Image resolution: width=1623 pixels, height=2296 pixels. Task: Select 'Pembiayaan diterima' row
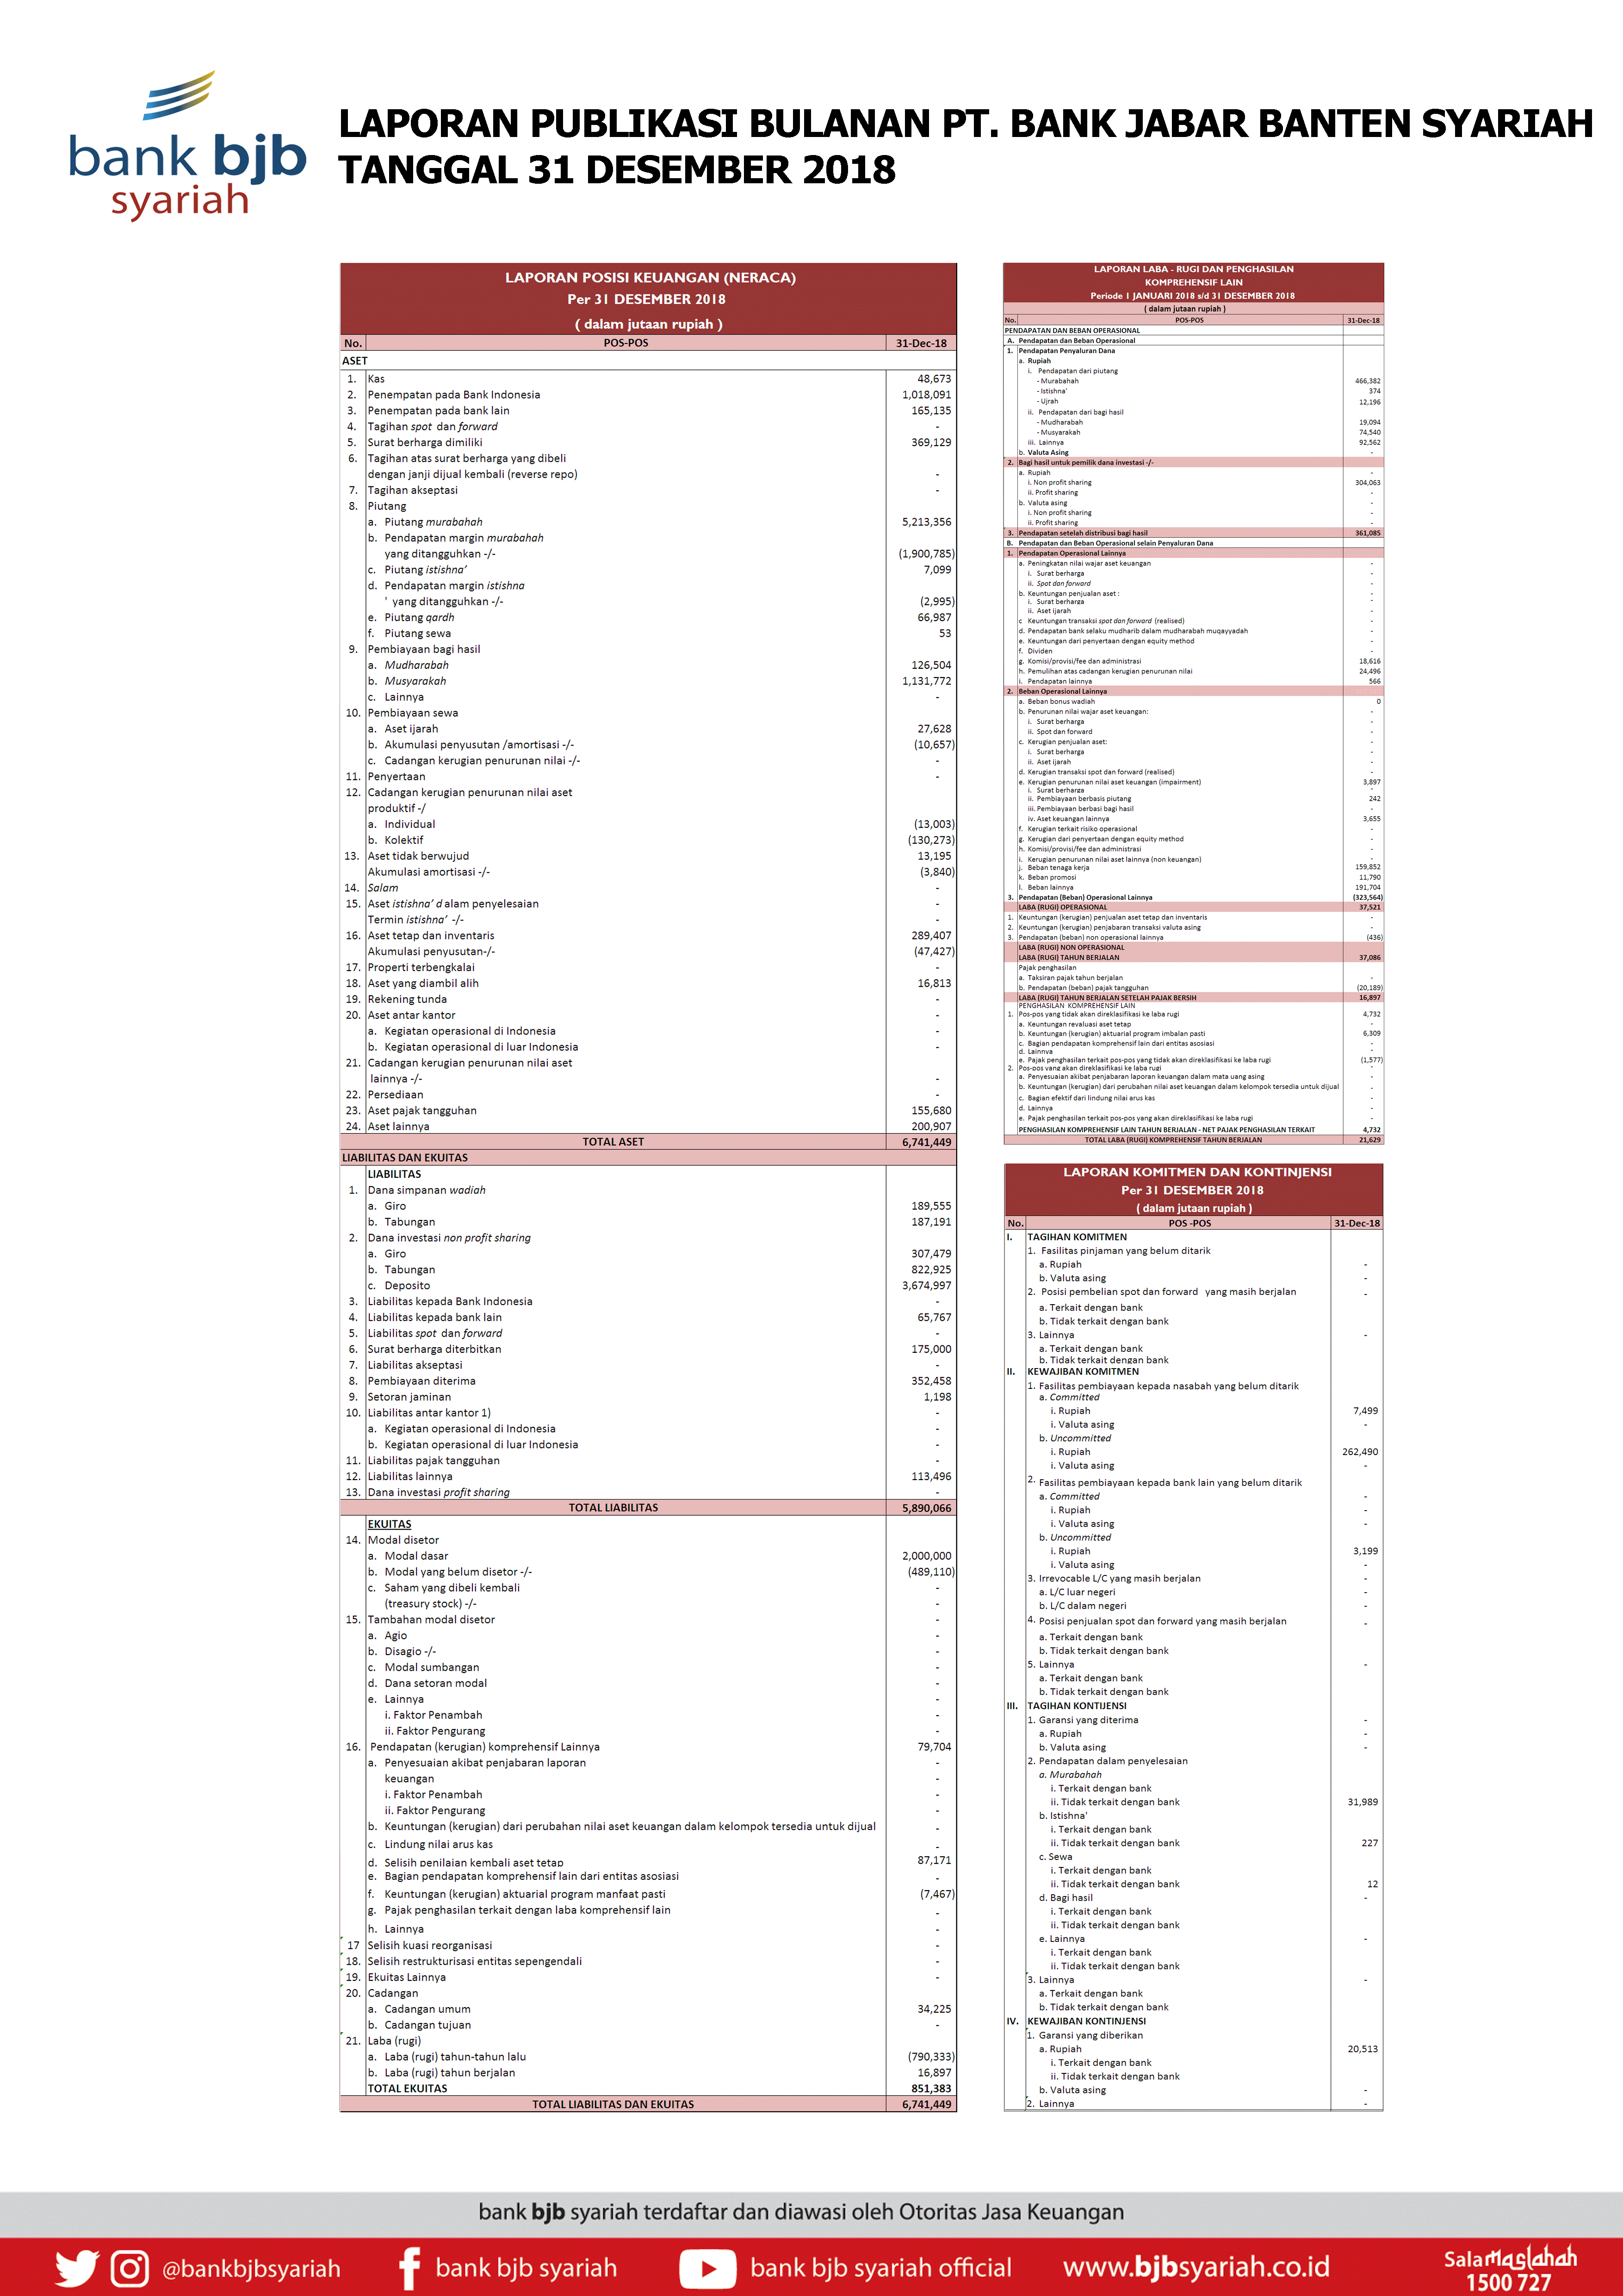648,1381
